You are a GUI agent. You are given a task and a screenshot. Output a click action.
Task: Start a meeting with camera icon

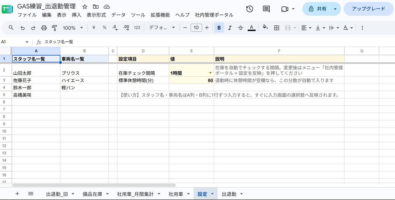(x=285, y=9)
